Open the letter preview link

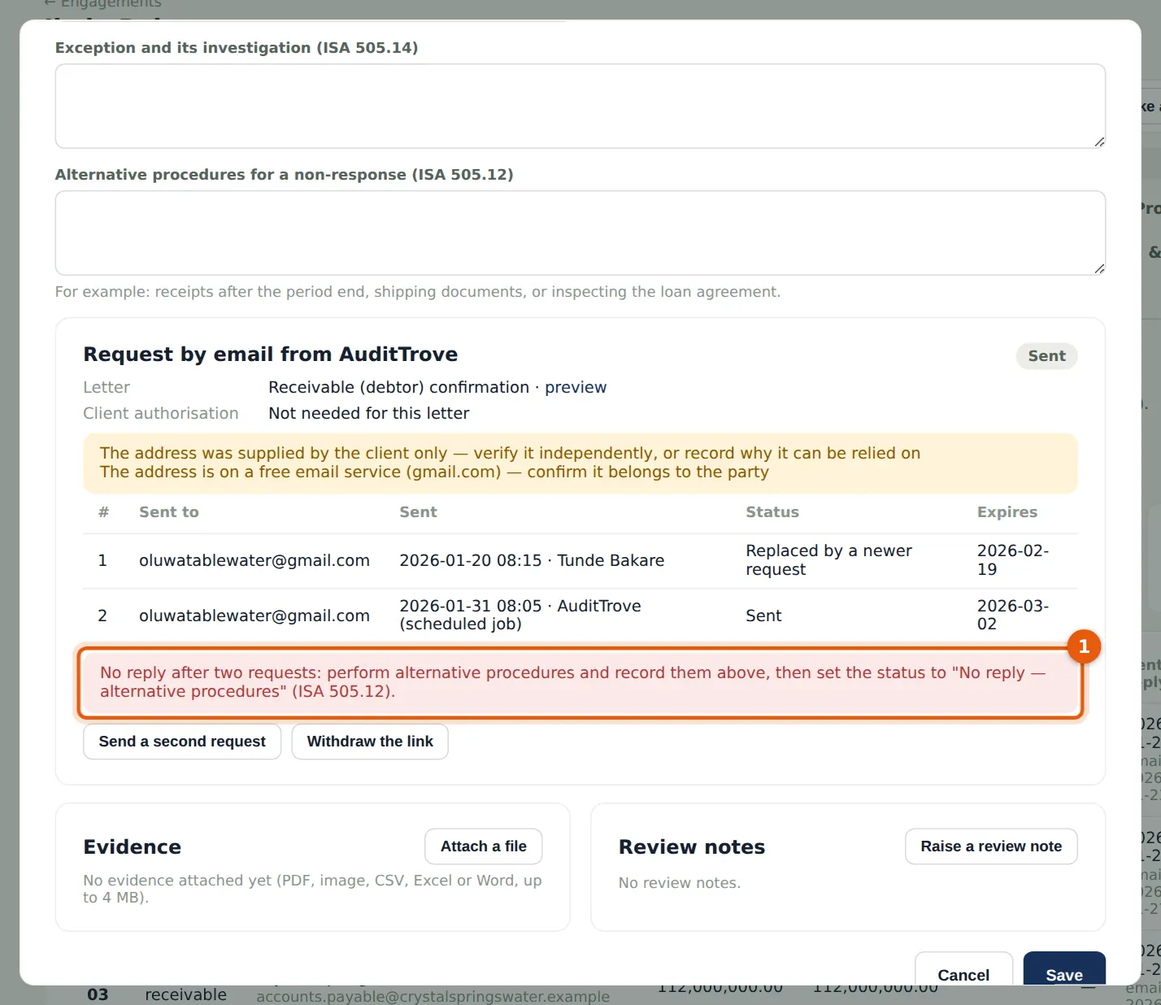pyautogui.click(x=576, y=387)
